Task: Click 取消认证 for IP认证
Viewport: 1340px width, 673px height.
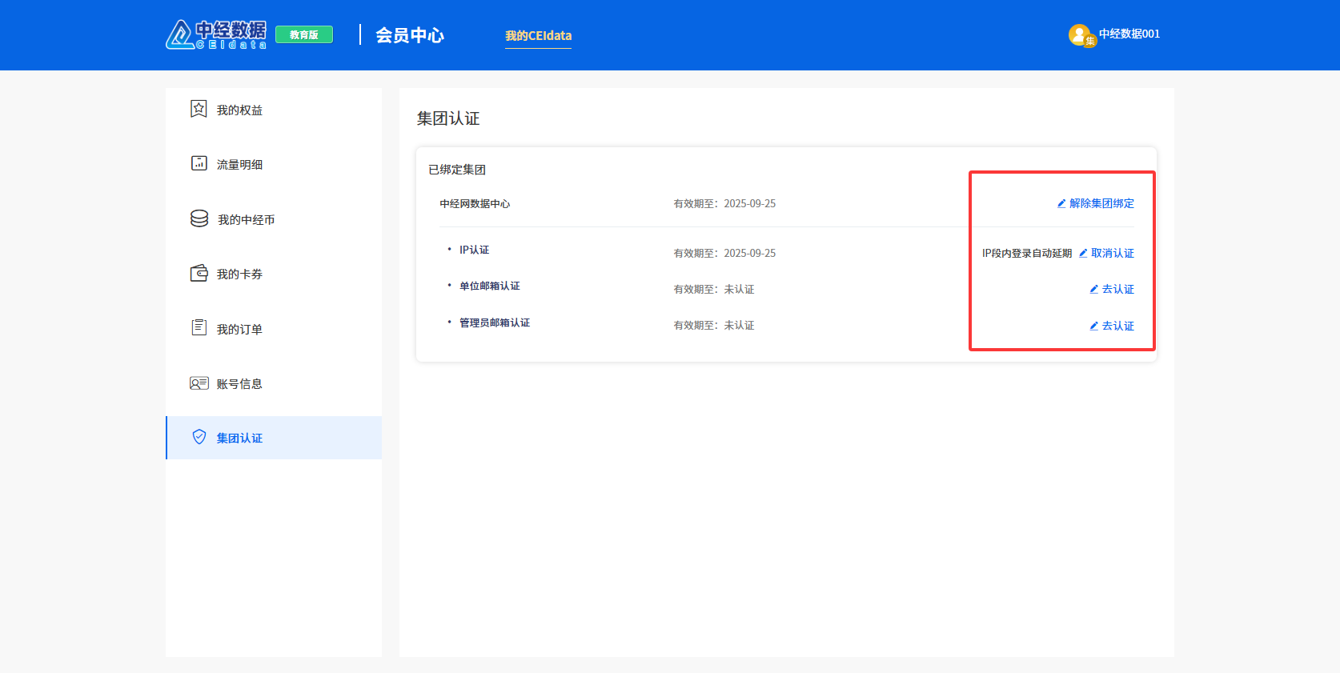Action: (1112, 253)
